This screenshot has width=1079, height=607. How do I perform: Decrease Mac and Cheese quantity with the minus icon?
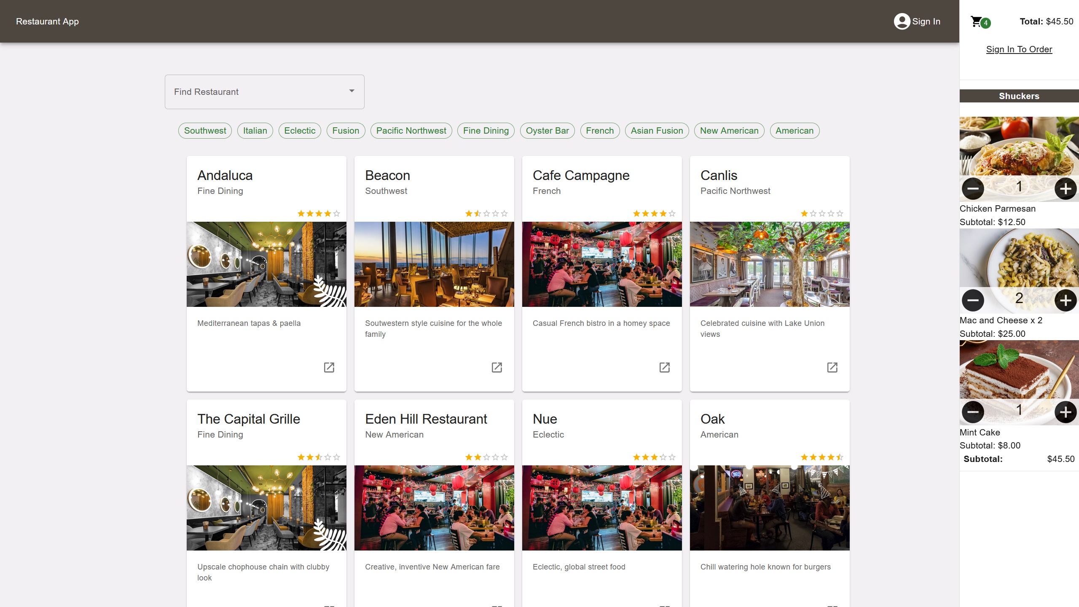point(973,300)
